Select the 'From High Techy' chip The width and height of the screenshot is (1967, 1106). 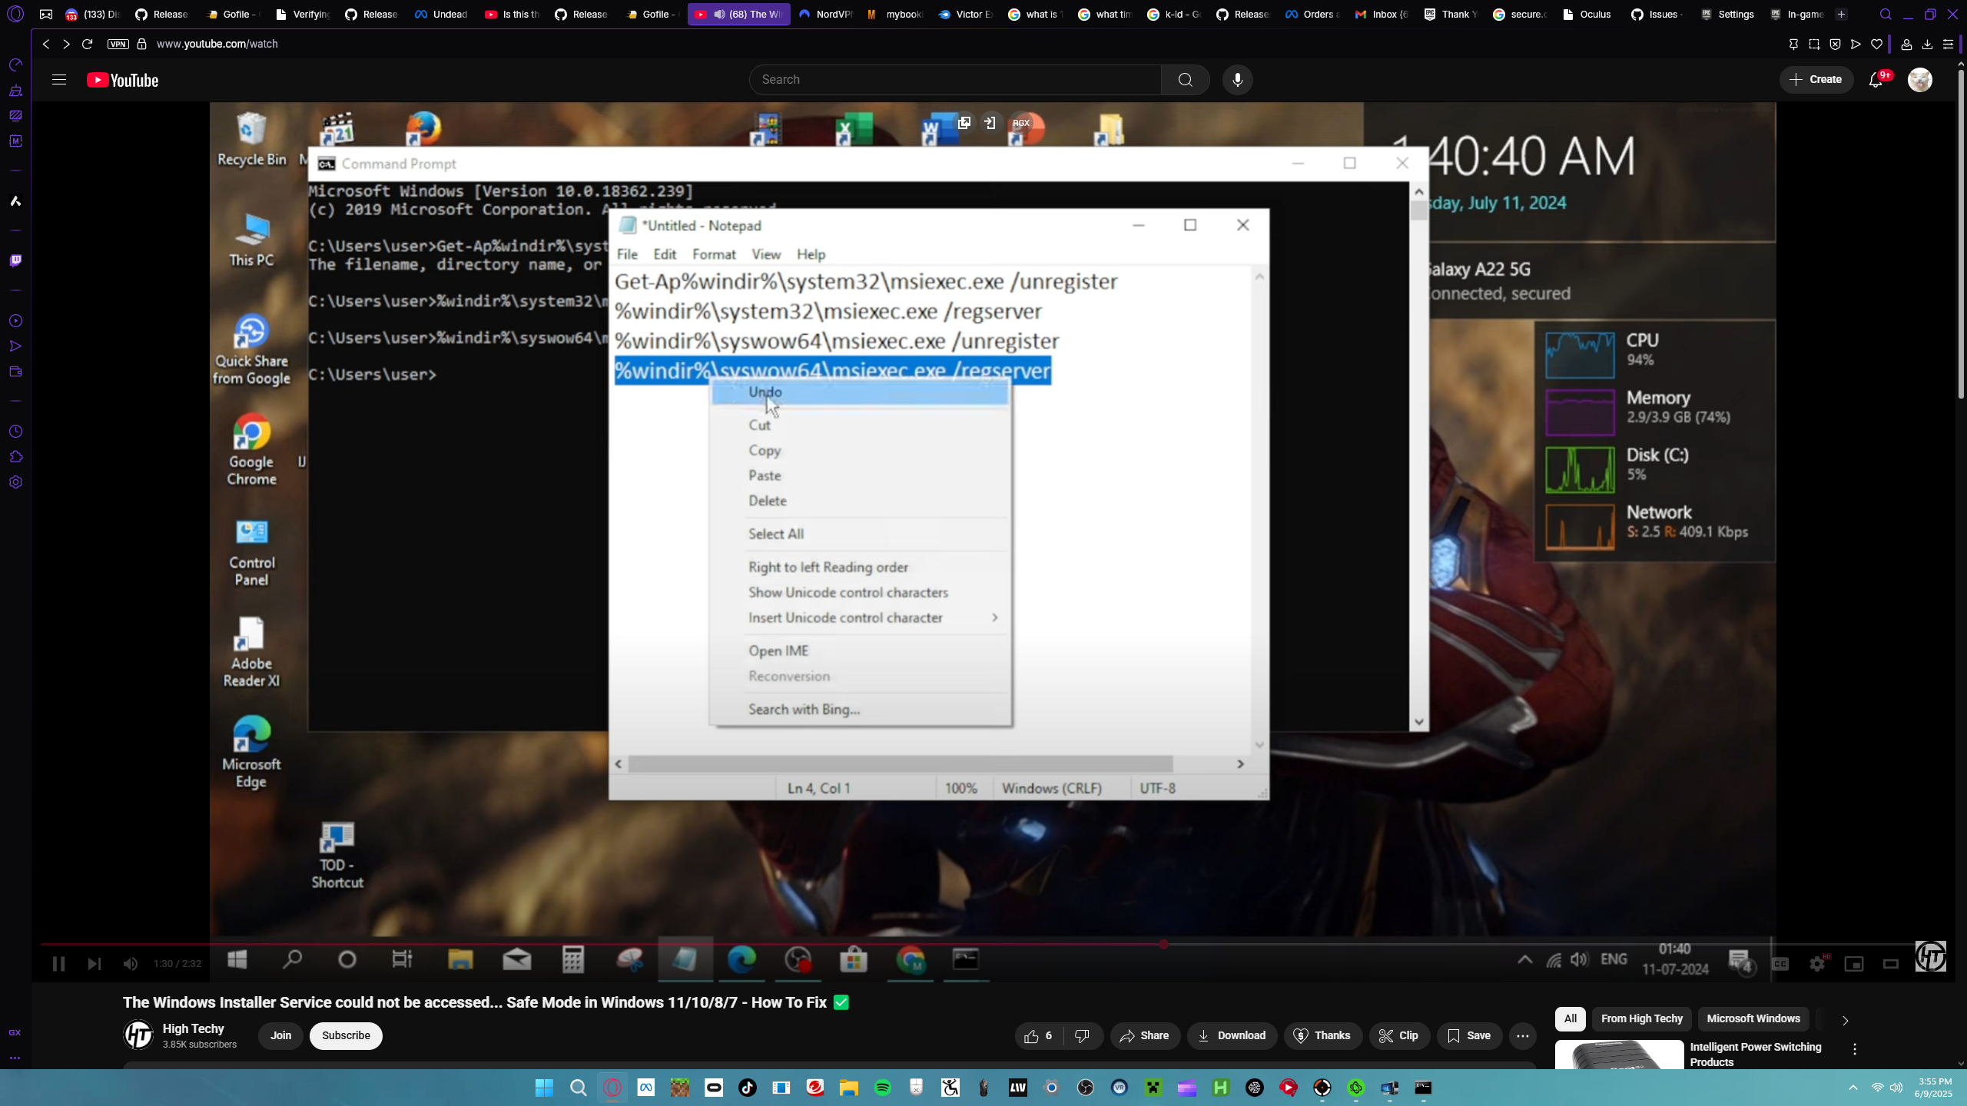[1641, 1019]
